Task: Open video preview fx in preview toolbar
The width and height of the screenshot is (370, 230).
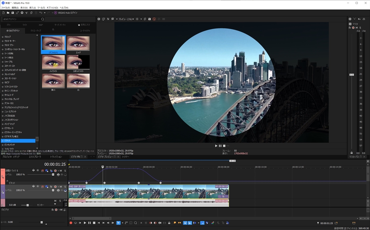Action: coord(108,19)
